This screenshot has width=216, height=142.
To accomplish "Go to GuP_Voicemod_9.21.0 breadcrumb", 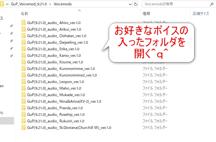I will (29, 4).
